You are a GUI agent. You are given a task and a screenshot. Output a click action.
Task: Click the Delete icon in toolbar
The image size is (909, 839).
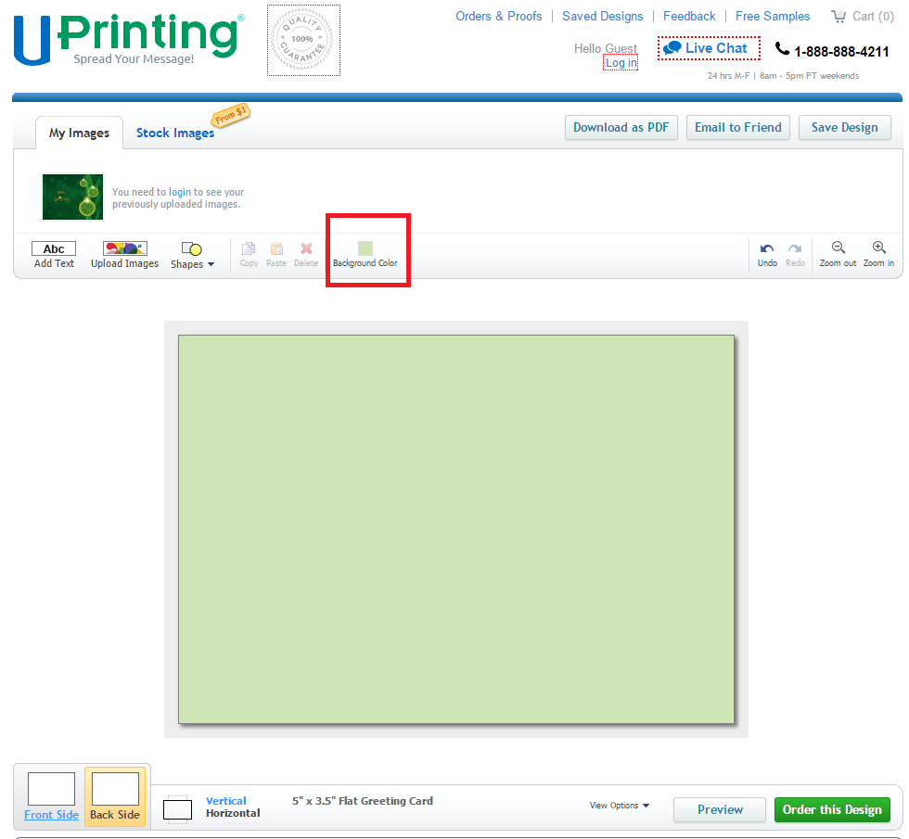pyautogui.click(x=306, y=249)
